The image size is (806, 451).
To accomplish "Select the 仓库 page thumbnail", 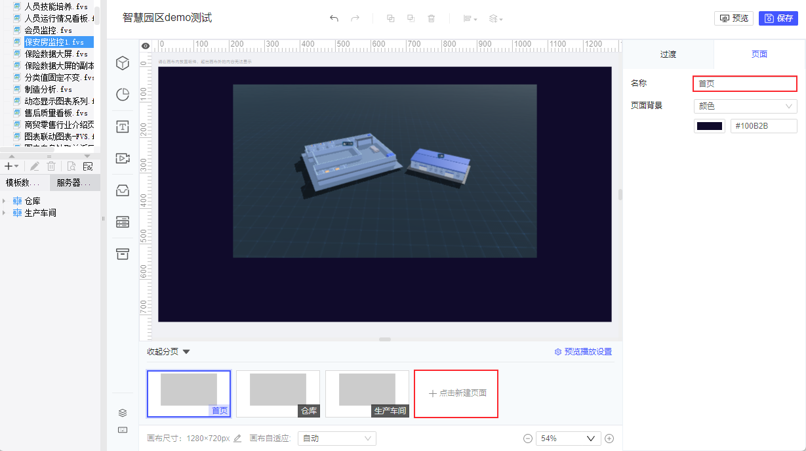I will pos(278,393).
